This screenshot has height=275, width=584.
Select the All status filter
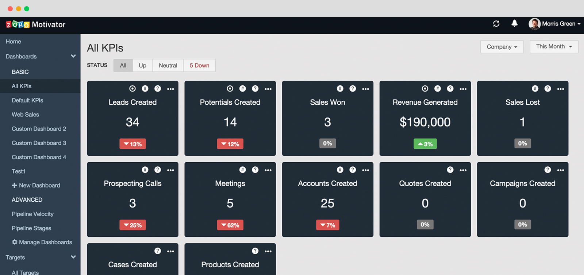point(123,65)
